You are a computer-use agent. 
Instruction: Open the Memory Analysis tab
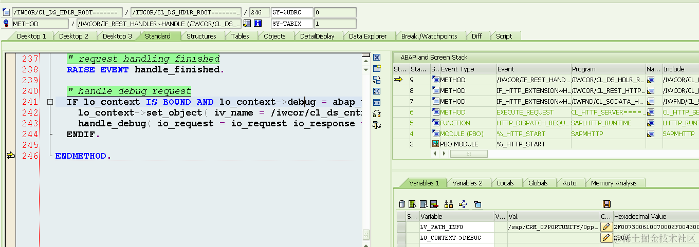613,183
